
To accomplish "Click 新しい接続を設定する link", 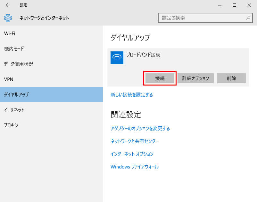I will 132,95.
